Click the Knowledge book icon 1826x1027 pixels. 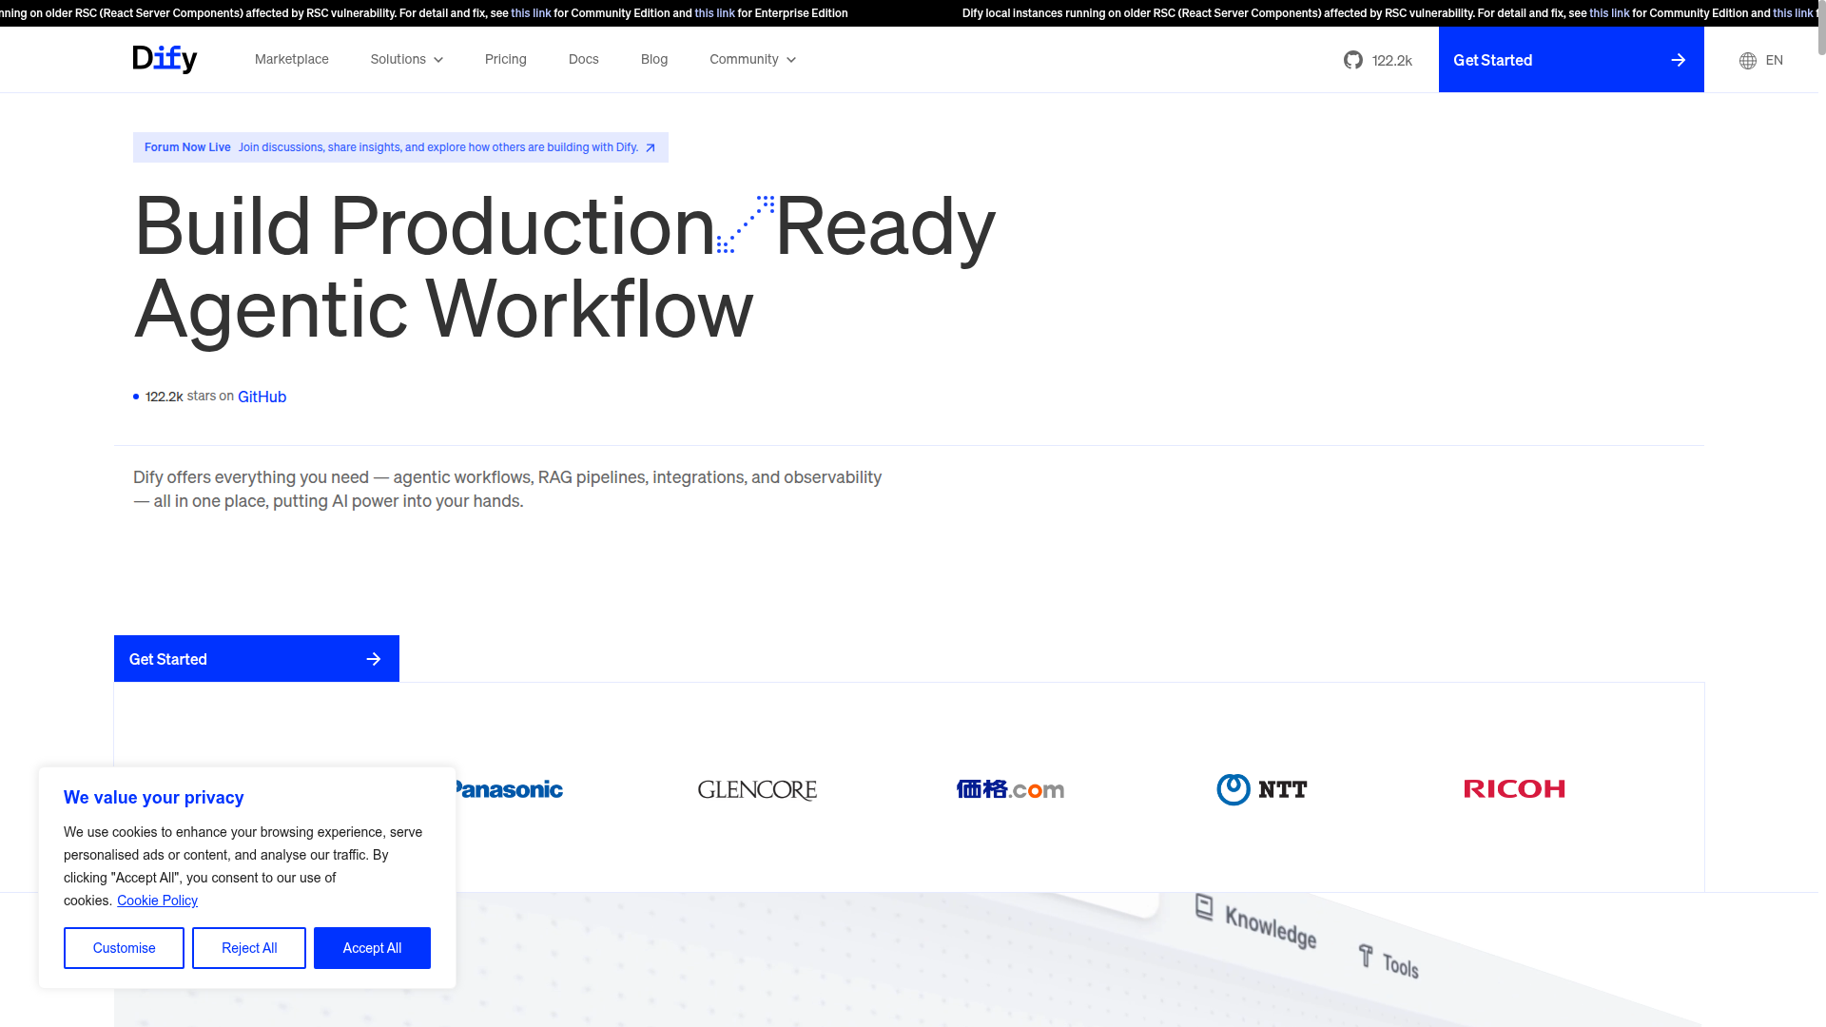click(1204, 907)
